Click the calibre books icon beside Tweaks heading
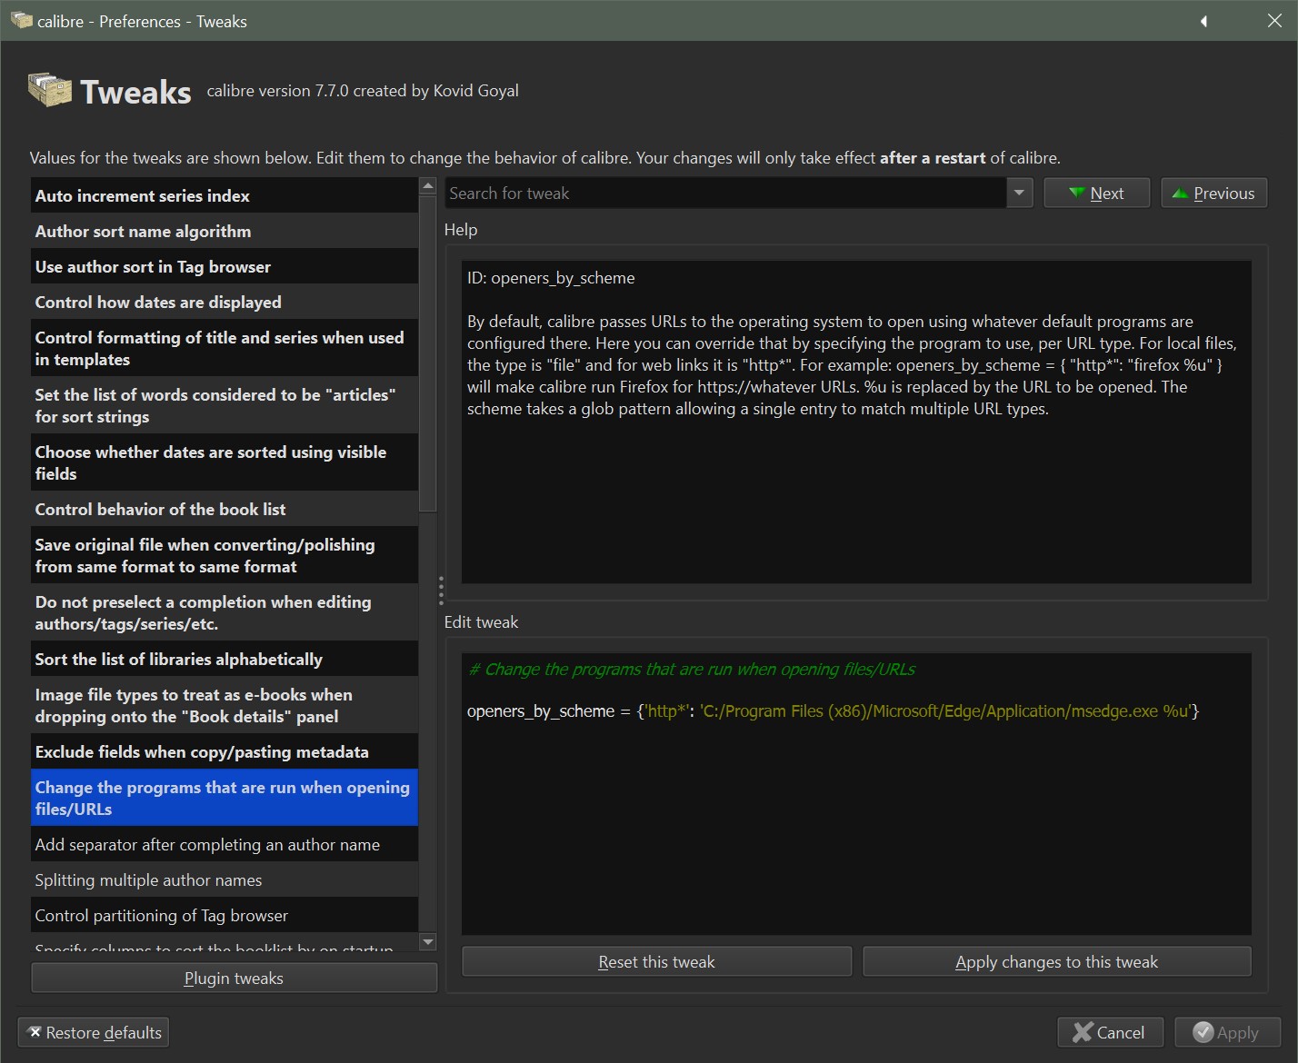This screenshot has height=1063, width=1298. pos(50,90)
